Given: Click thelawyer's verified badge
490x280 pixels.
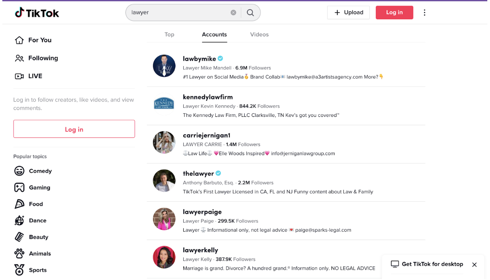Looking at the screenshot, I should click(218, 174).
